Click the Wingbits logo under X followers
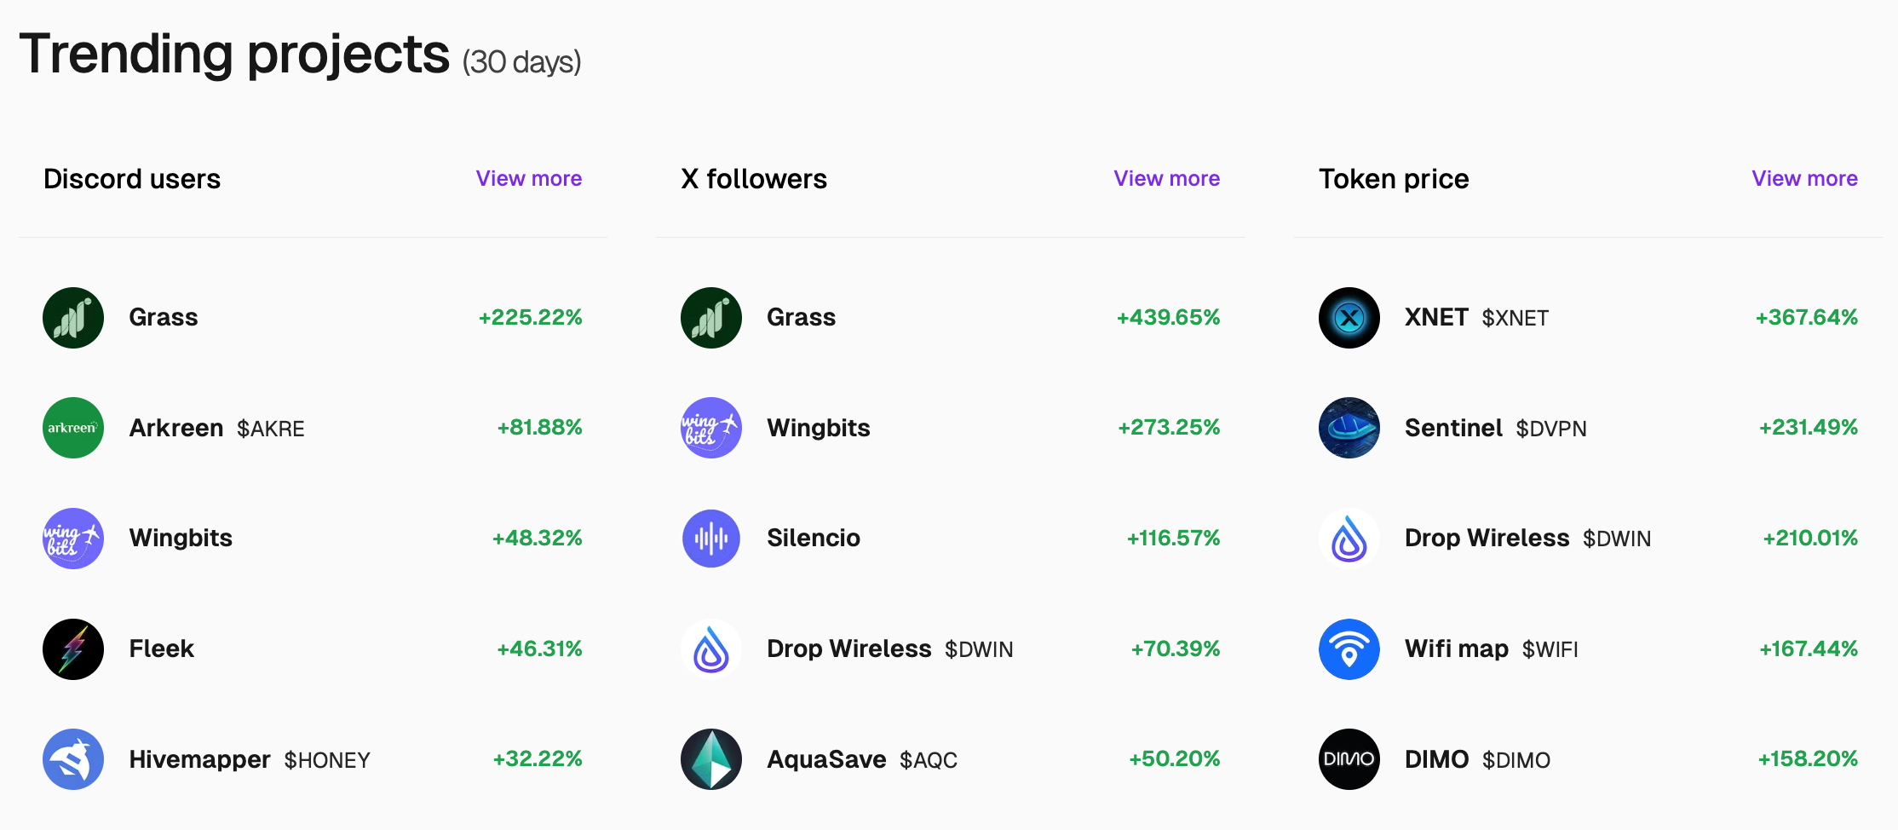 tap(711, 428)
